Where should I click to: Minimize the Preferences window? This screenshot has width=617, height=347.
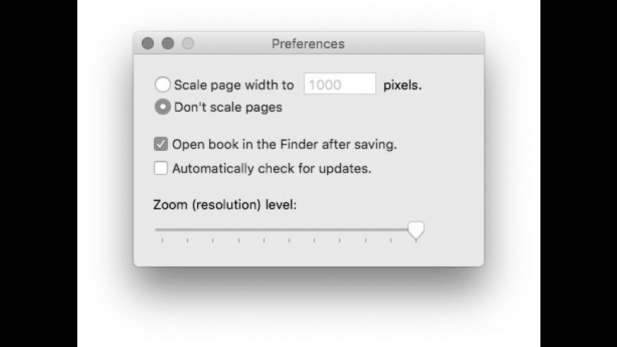[x=167, y=44]
